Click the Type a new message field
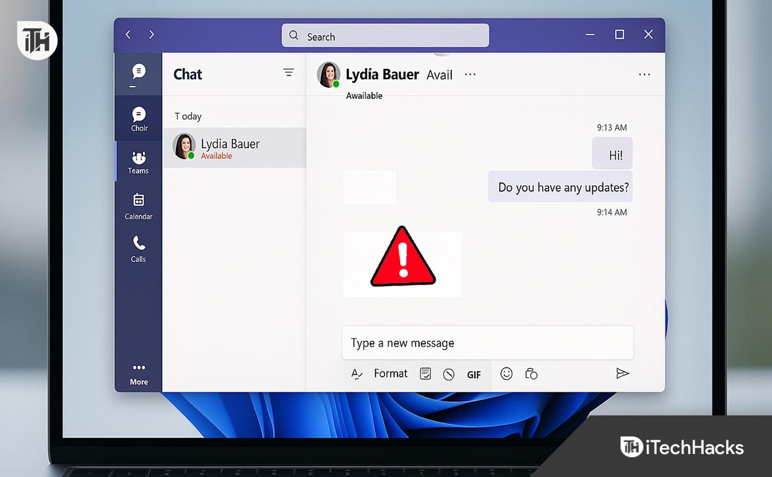This screenshot has width=772, height=477. coord(487,343)
